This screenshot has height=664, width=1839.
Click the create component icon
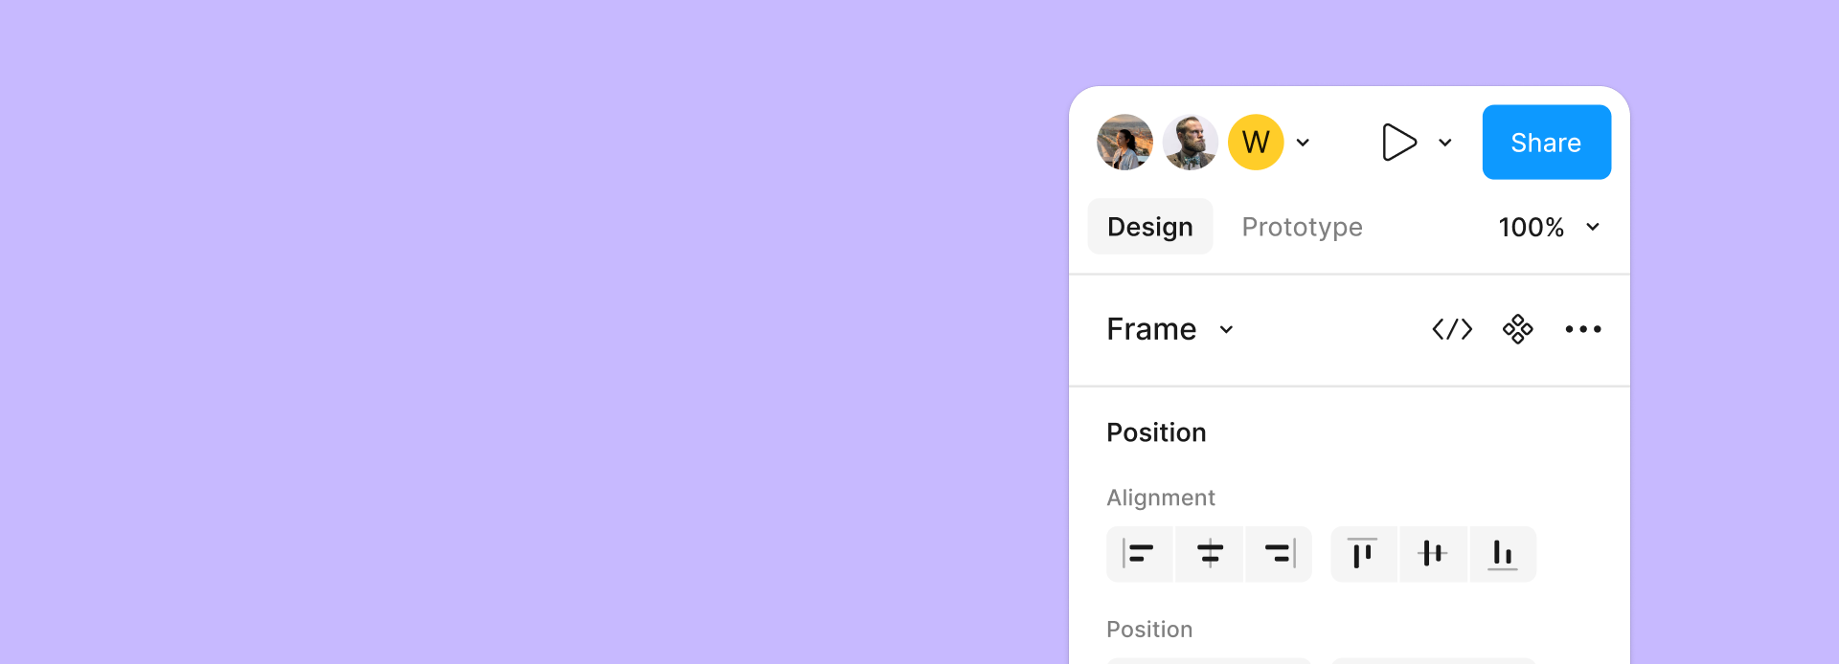point(1517,328)
